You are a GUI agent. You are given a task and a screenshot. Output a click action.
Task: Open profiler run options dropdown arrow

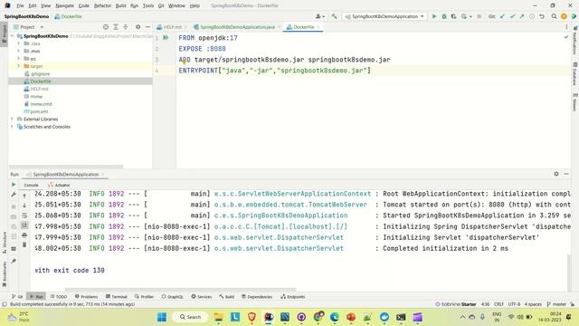(x=470, y=16)
